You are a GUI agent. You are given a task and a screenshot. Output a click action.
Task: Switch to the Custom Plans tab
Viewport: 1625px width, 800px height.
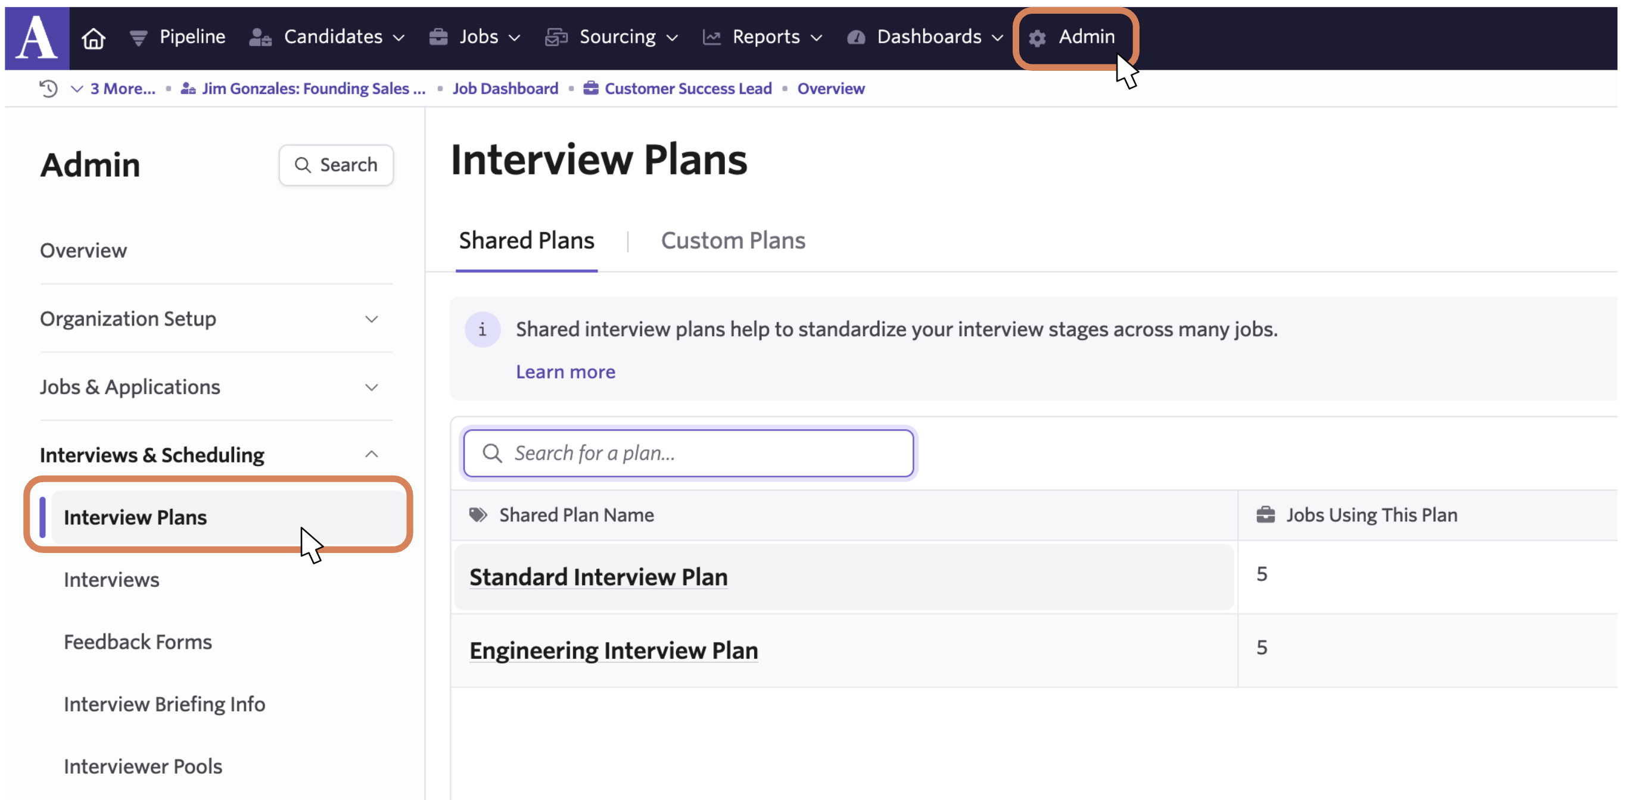point(733,241)
